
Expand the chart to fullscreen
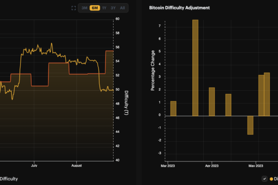click(x=74, y=8)
